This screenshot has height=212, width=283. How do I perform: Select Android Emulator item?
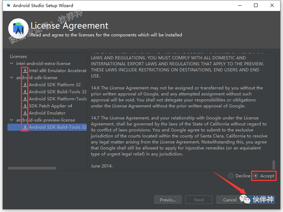pos(47,113)
